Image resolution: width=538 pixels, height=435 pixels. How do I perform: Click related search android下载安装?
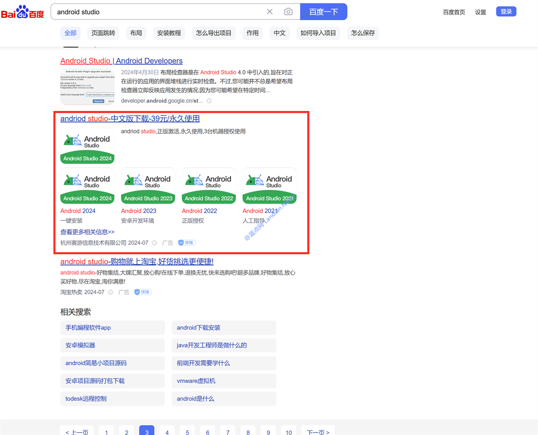coord(224,328)
